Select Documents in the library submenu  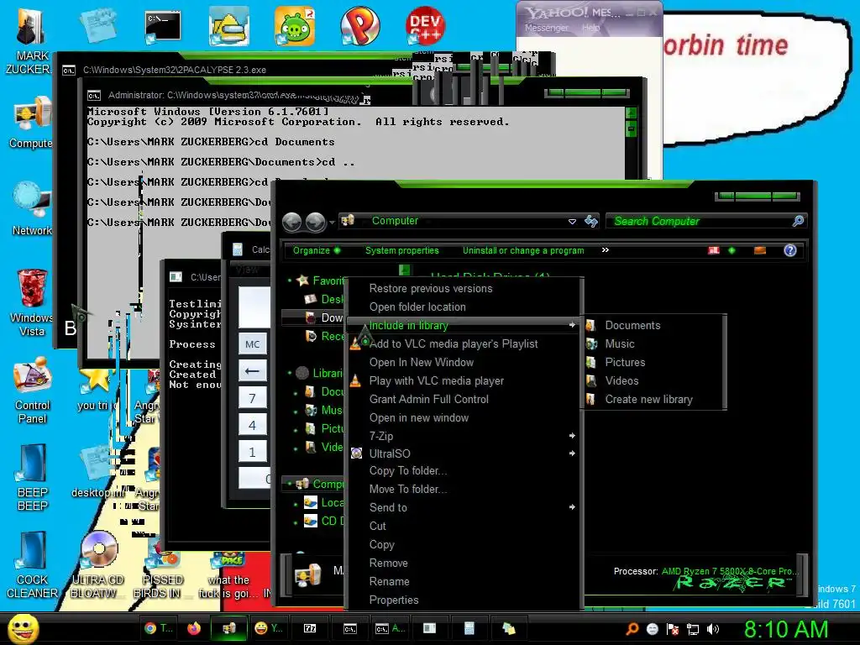tap(653, 325)
